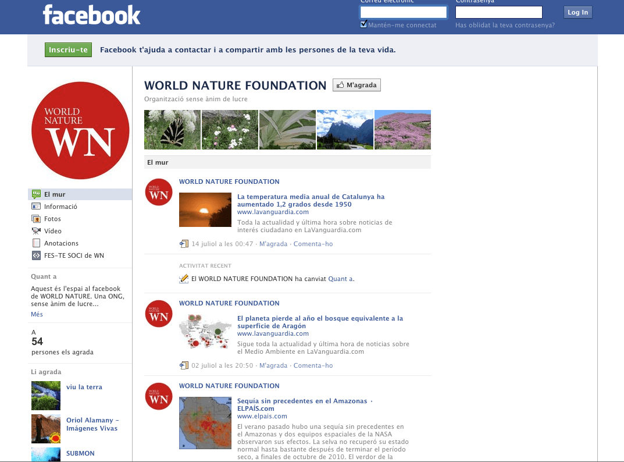Image resolution: width=624 pixels, height=462 pixels.
Task: Open the FES-TE SOCI de WN tab
Action: click(74, 255)
